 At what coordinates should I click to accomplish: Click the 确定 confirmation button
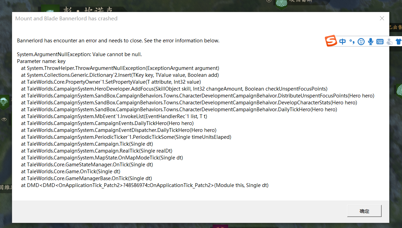coord(364,211)
